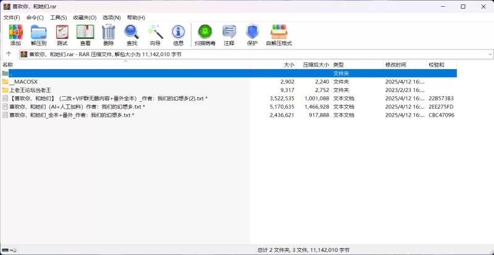Click the 自解压格式 SFX icon
Viewport: 494px width, 255px height.
pos(278,35)
